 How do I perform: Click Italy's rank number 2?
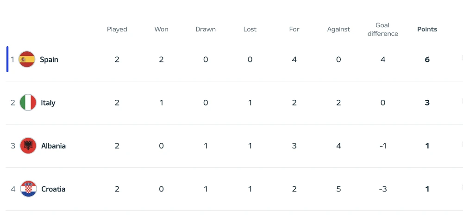pos(13,103)
